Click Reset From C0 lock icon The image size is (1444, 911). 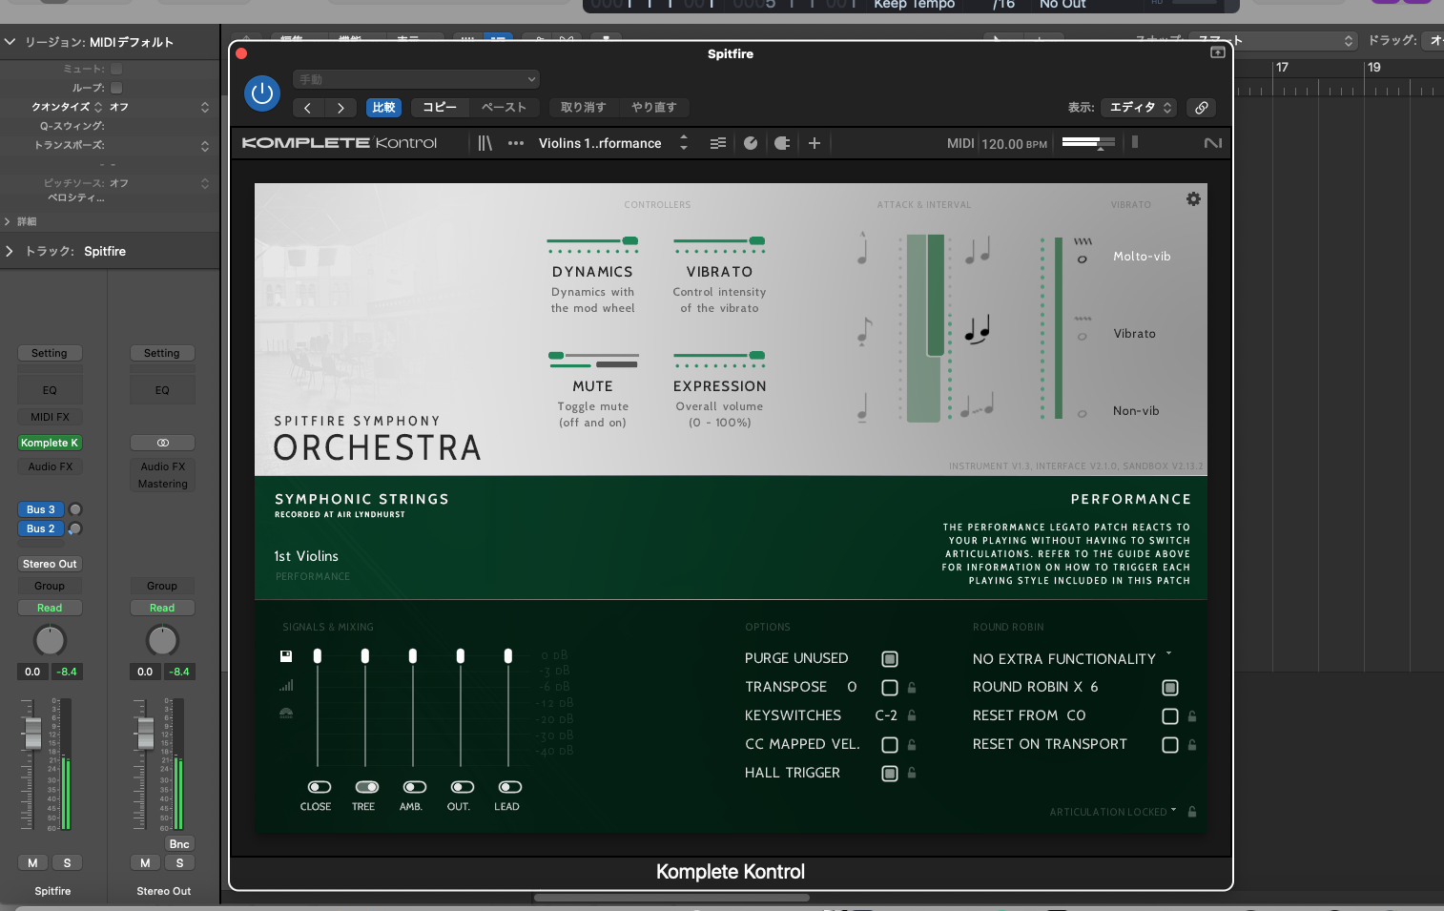tap(1192, 716)
